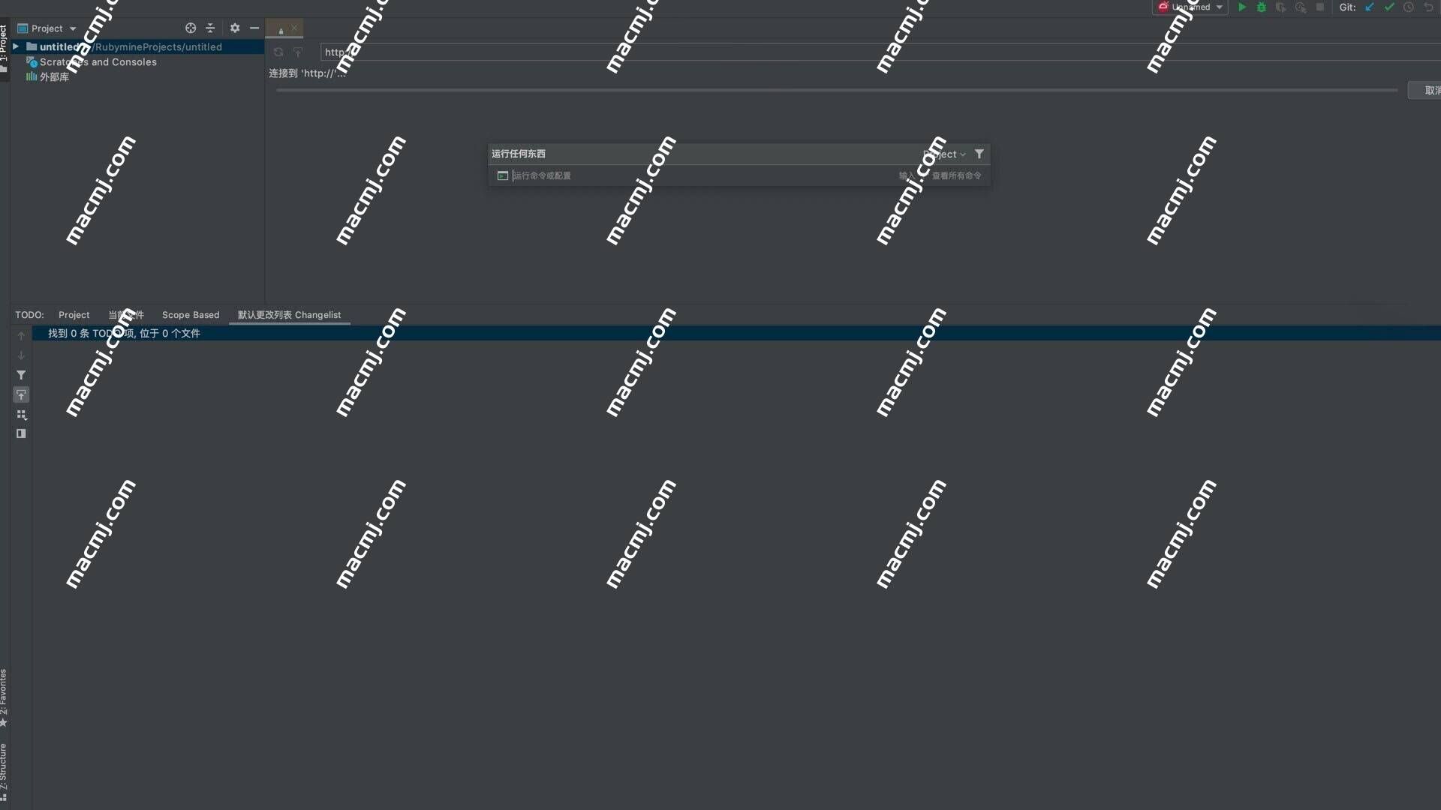Click the filter icon in TODO panel
The image size is (1441, 810).
coord(20,373)
